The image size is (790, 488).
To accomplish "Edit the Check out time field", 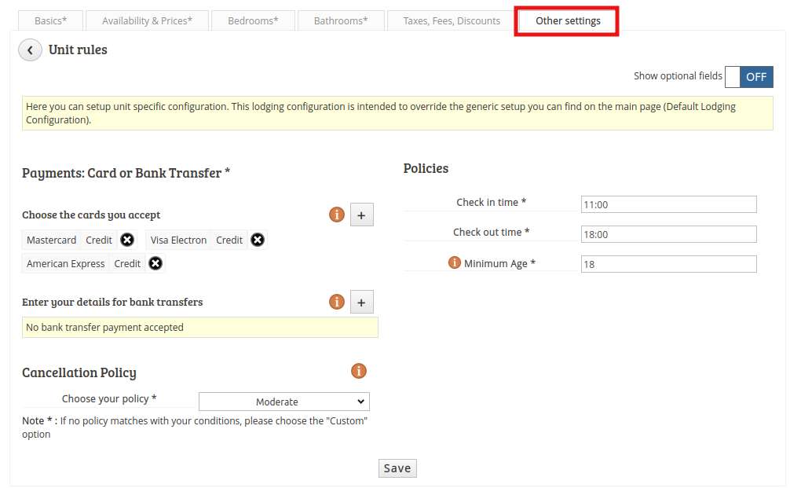I will [x=668, y=234].
